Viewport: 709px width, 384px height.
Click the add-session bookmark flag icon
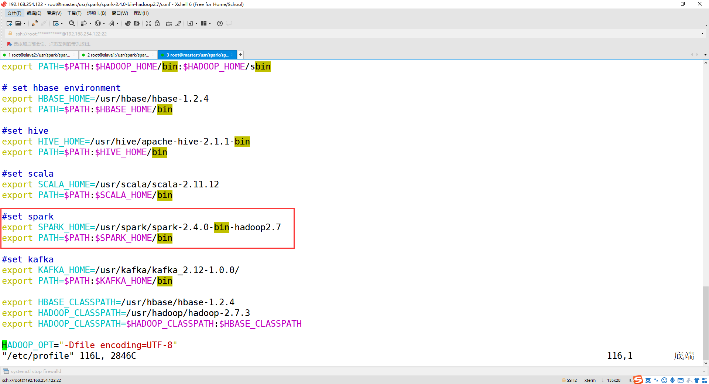click(x=10, y=44)
